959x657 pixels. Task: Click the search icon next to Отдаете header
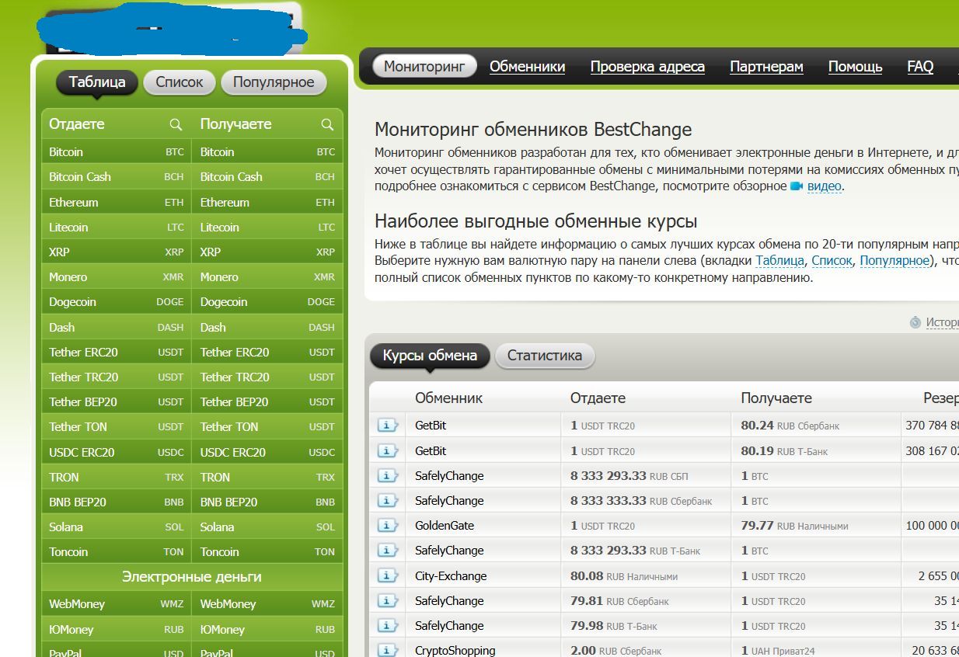coord(176,124)
